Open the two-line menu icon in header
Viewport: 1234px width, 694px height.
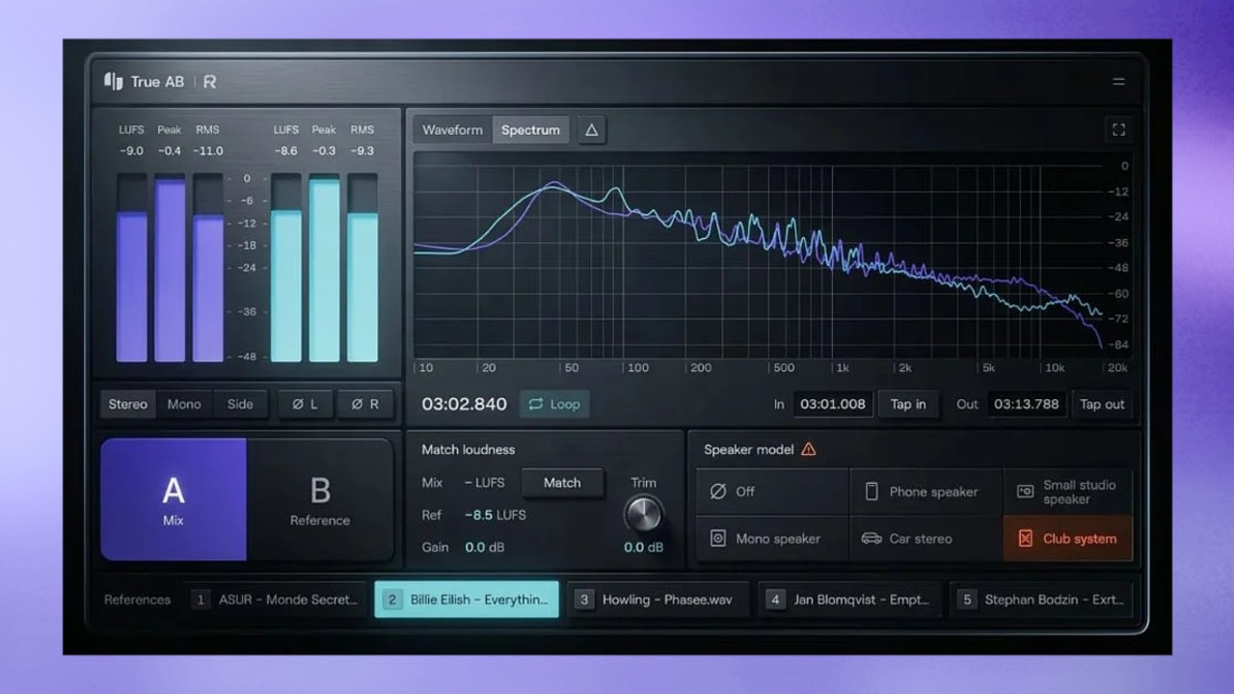[1118, 82]
